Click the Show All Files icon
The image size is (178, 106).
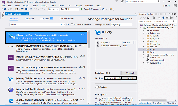(x=171, y=18)
